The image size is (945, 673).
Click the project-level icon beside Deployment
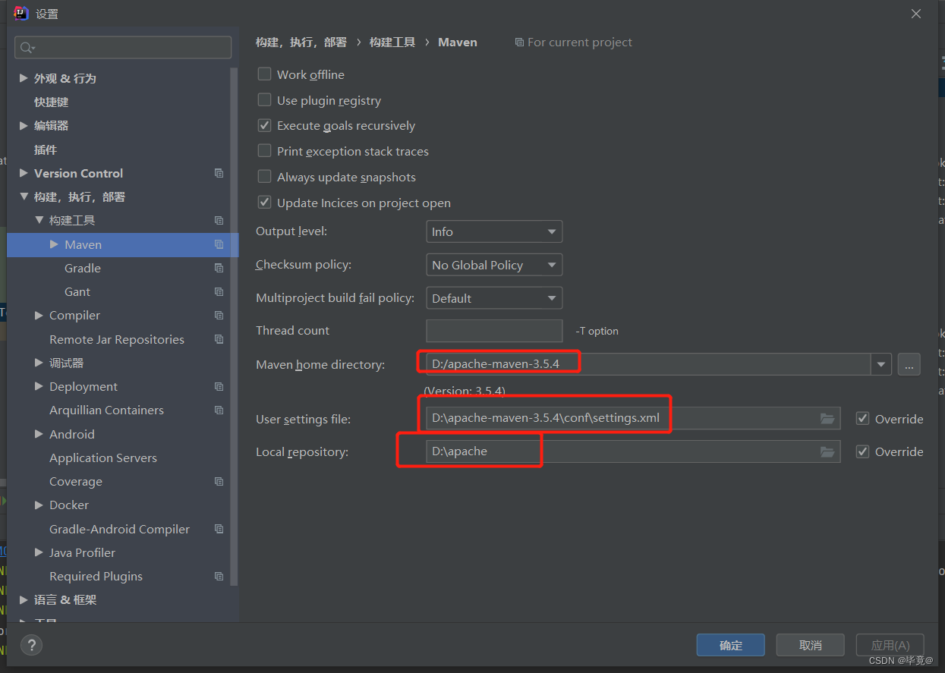click(x=219, y=386)
